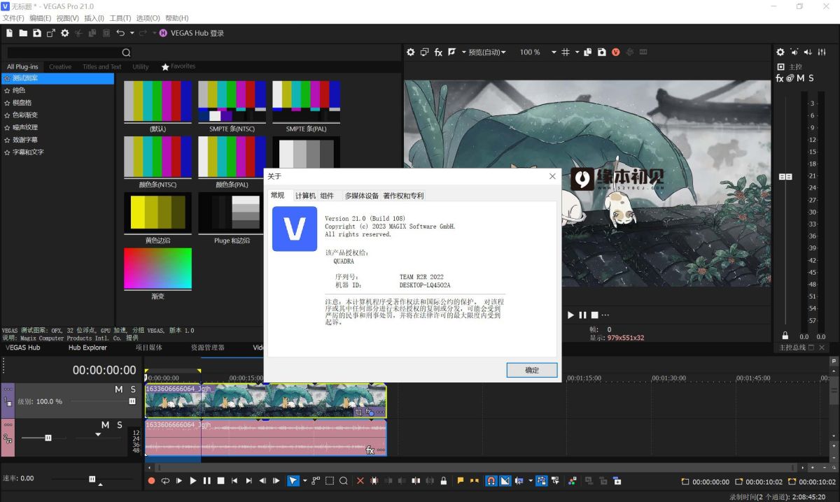Screen dimensions: 840x502
Task: Toggle snapping magnet icon
Action: coord(491,481)
